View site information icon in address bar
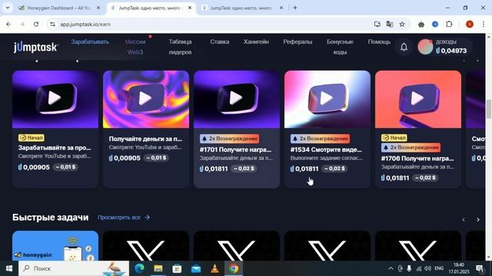 click(x=52, y=24)
